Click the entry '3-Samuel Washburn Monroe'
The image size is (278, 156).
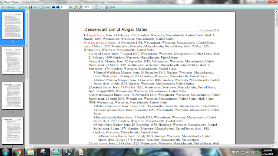112,72
